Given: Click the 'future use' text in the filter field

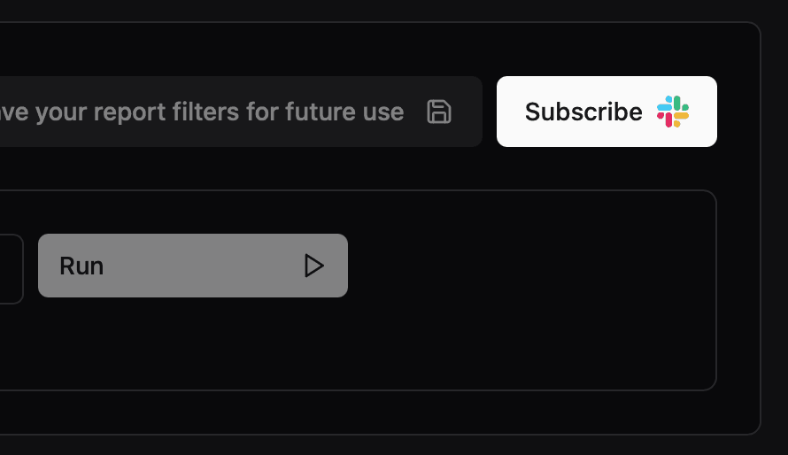Looking at the screenshot, I should point(344,112).
